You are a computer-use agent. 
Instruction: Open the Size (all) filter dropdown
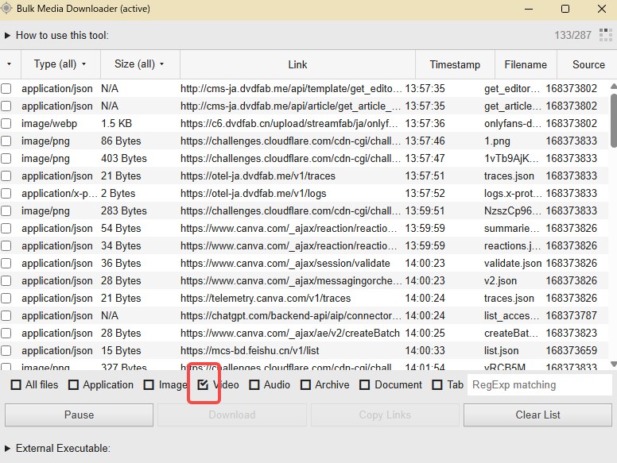[x=139, y=64]
